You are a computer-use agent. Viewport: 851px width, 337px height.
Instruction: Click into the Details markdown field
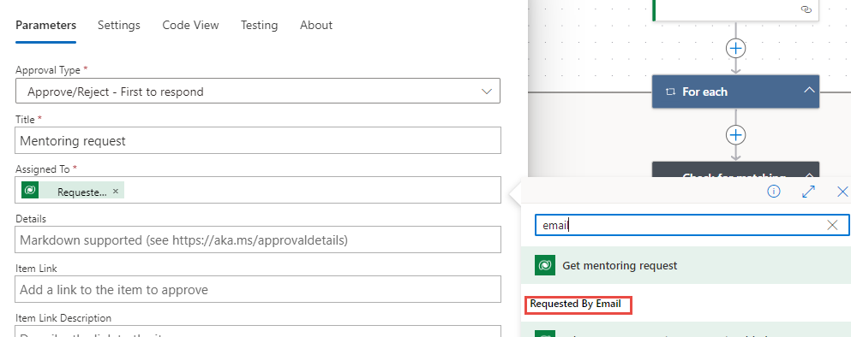coord(258,239)
